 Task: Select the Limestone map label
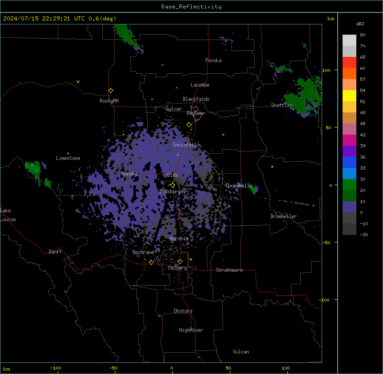point(68,158)
